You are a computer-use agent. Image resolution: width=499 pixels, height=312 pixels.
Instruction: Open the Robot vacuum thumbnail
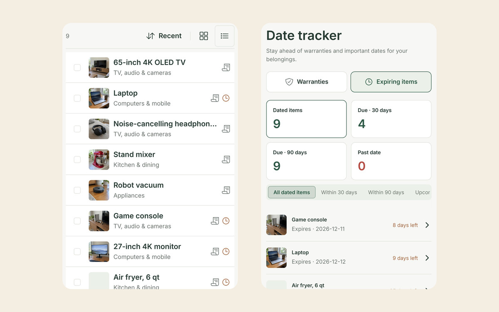[x=99, y=190]
